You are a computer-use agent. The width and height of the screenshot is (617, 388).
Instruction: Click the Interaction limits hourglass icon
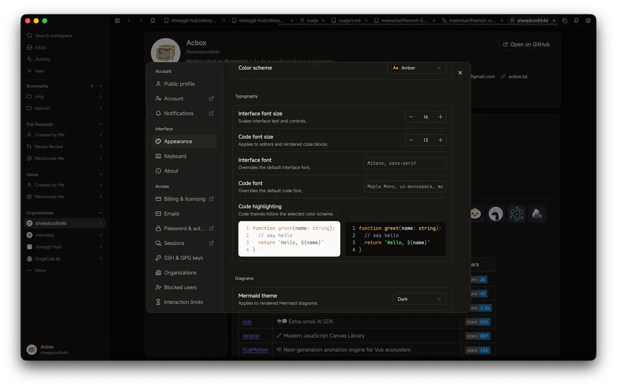pyautogui.click(x=158, y=302)
